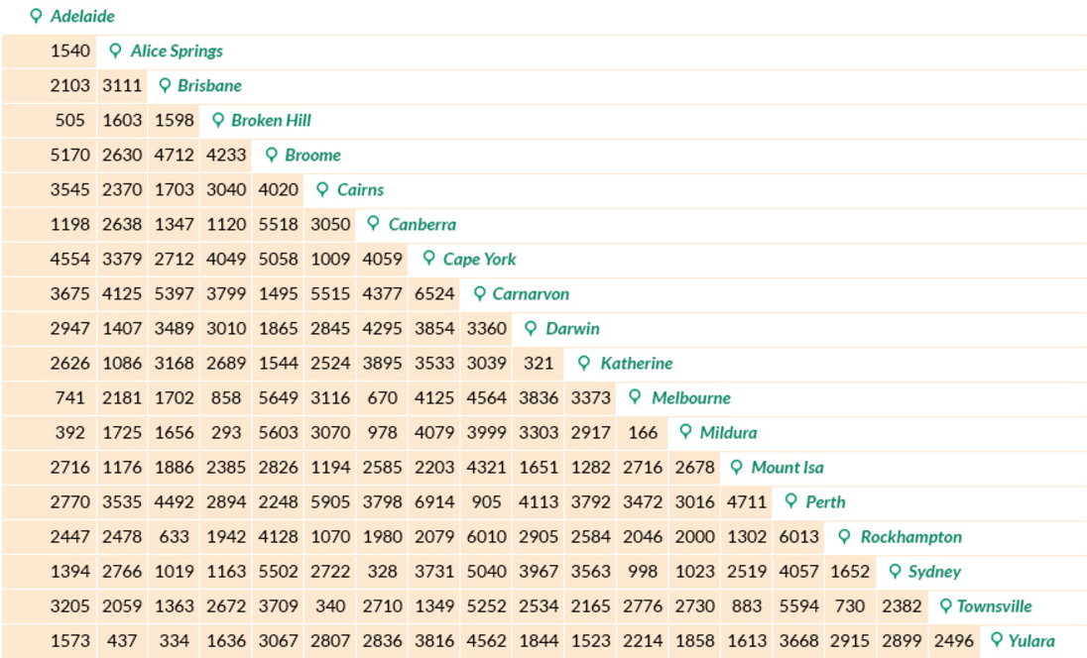
Task: Click the map pin next to Broome
Action: 271,155
